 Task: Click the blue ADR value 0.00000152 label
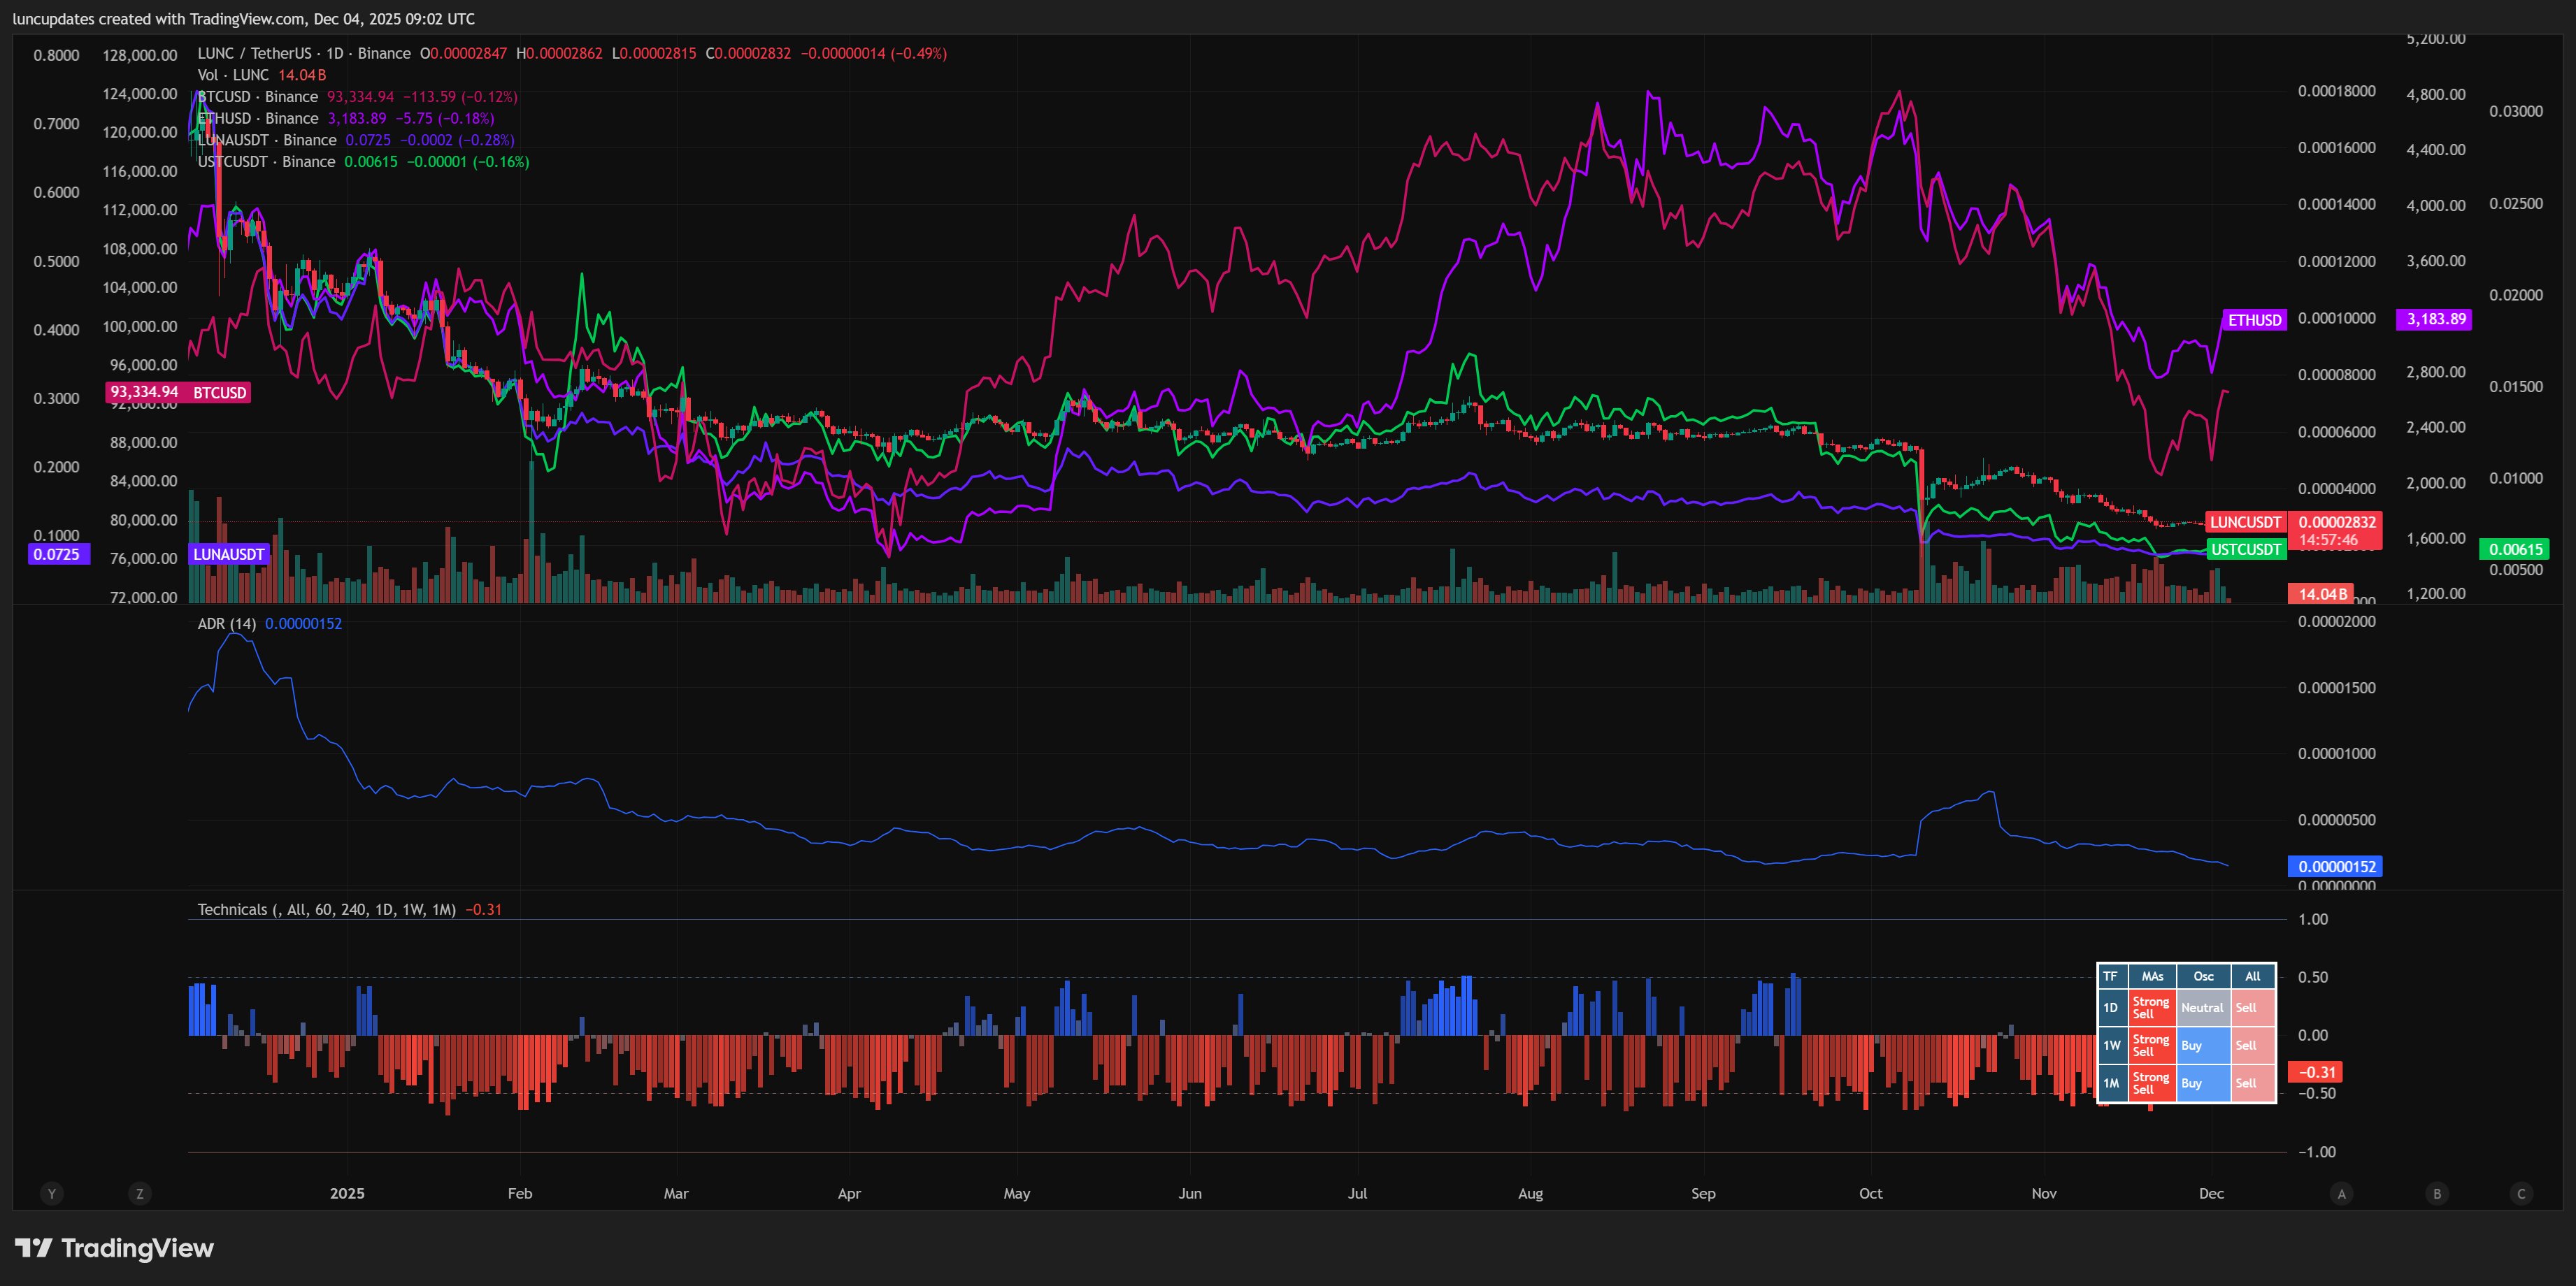(2334, 867)
